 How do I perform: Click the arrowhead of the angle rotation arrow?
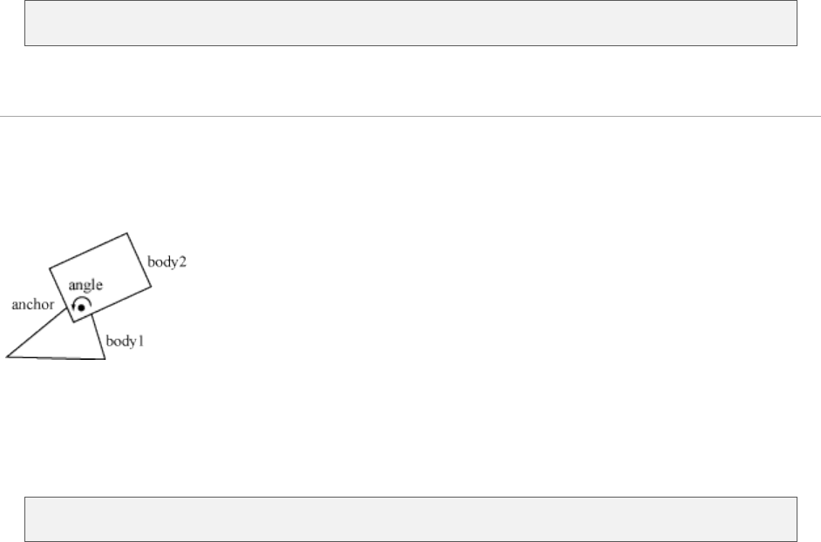pos(74,308)
